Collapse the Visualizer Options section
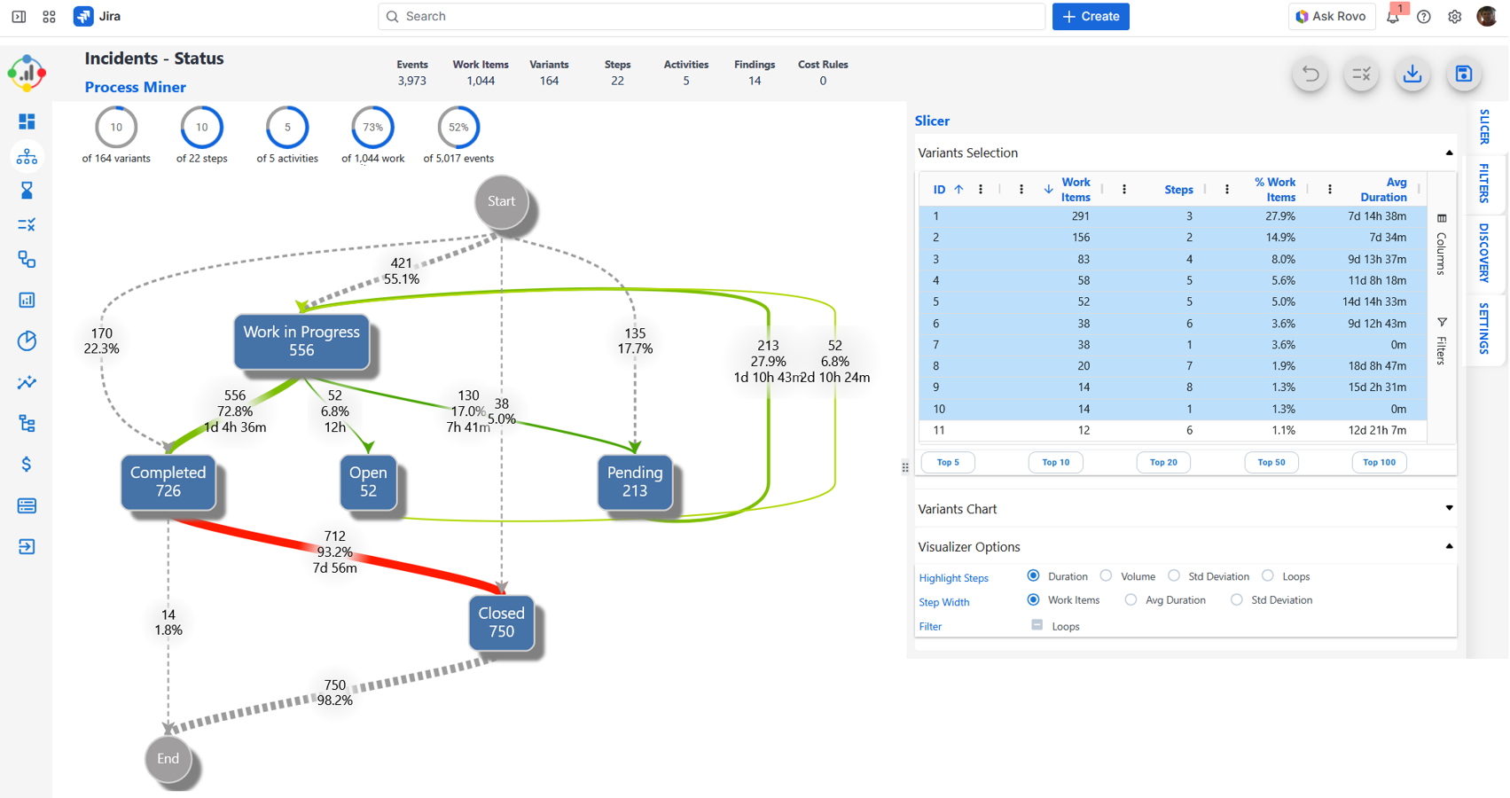The height and width of the screenshot is (798, 1510). (x=1449, y=546)
